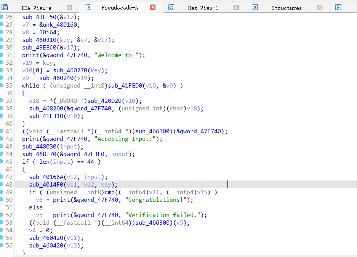Close the Structures tab

point(320,8)
